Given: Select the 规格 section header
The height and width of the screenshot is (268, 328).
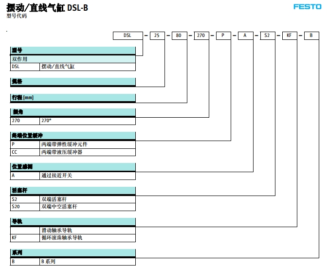Looking at the screenshot, I should pyautogui.click(x=73, y=81).
